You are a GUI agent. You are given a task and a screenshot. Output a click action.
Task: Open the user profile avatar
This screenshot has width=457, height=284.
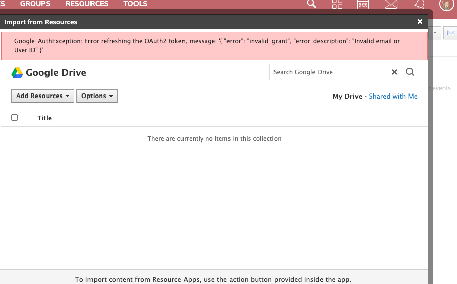coord(446,5)
